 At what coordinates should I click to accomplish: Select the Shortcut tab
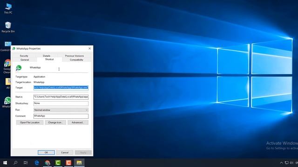coord(49,59)
